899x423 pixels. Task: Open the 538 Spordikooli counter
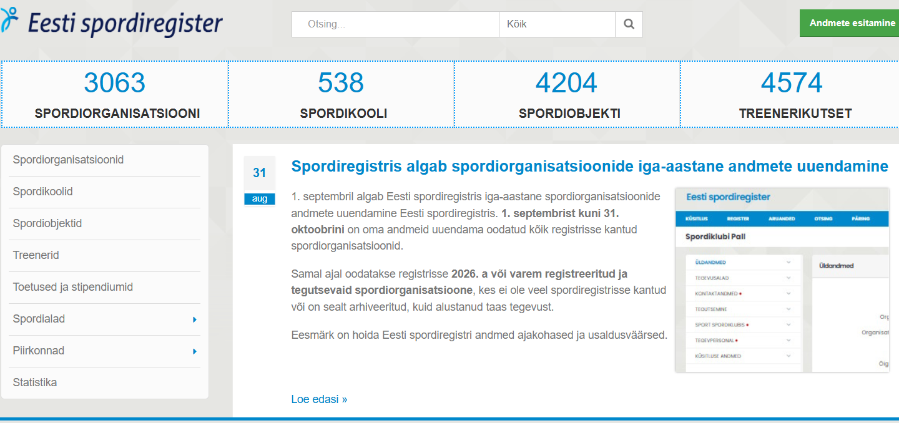point(341,94)
